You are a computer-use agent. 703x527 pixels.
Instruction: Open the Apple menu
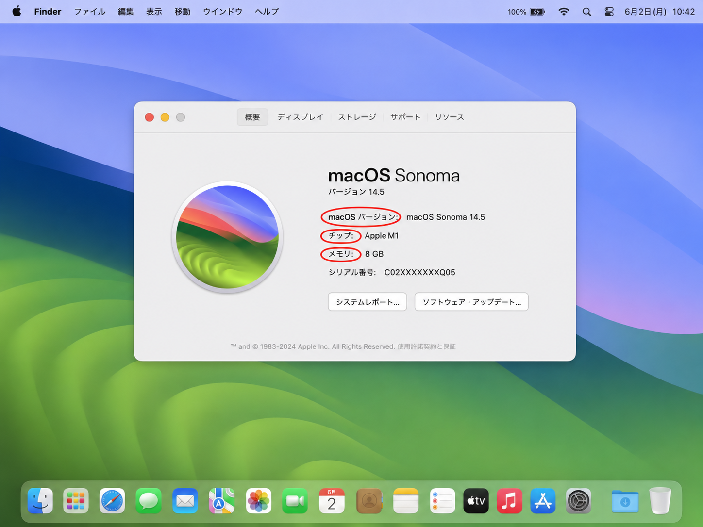click(17, 11)
